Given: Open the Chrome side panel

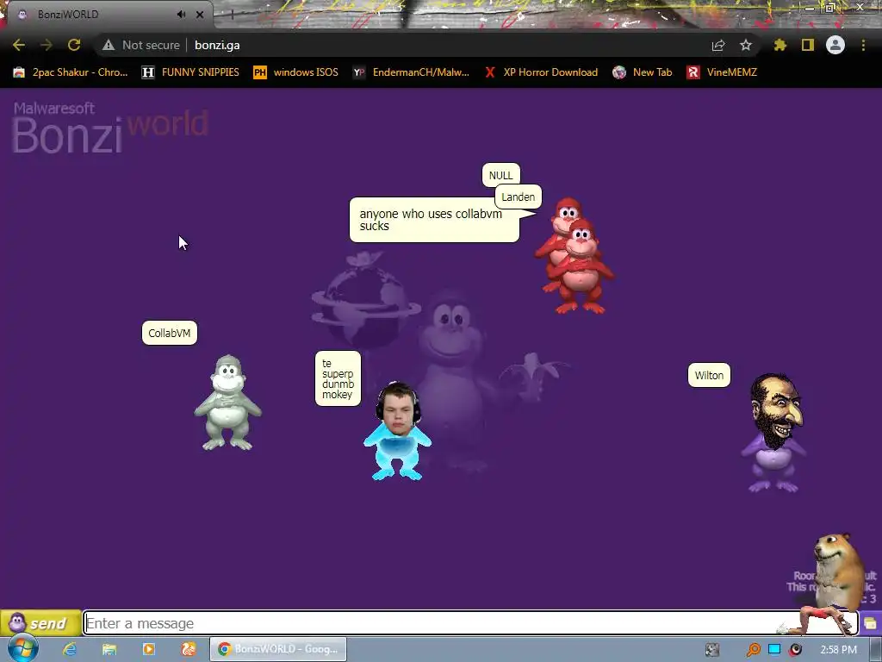Looking at the screenshot, I should [x=808, y=45].
